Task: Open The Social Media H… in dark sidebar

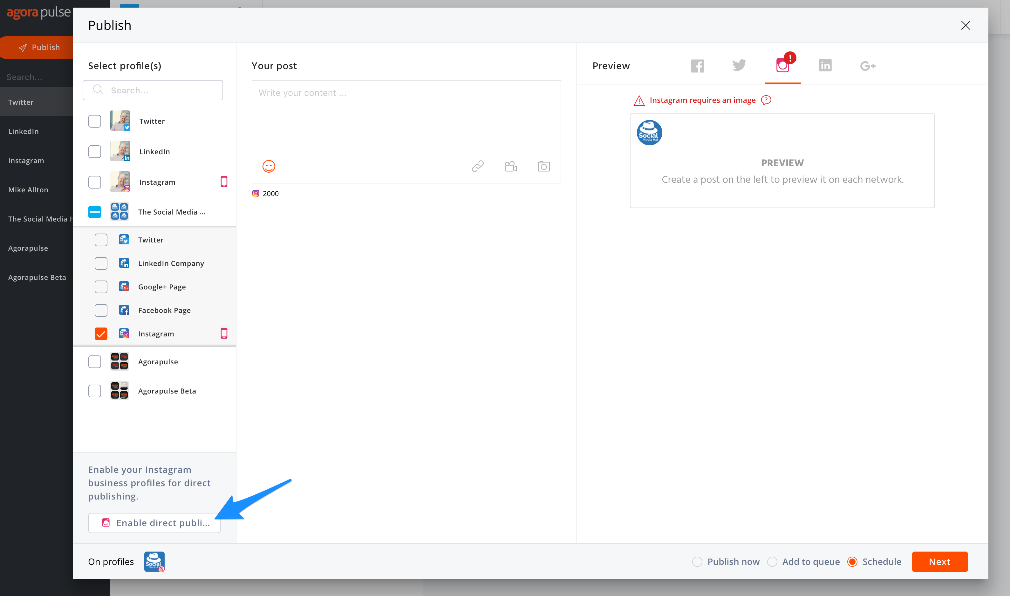Action: (37, 219)
